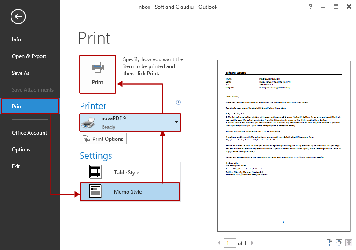The image size is (356, 250).
Task: Click the preview page number field
Action: point(230,243)
